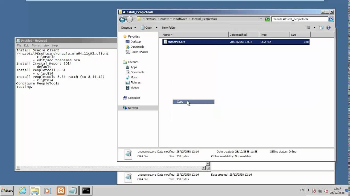This screenshot has width=350, height=196.
Task: Click the Forward arrow in Explorer
Action: click(x=129, y=19)
